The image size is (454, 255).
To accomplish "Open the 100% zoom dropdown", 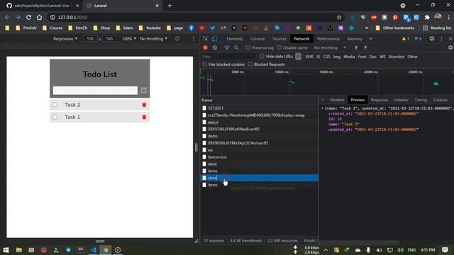I will point(129,39).
